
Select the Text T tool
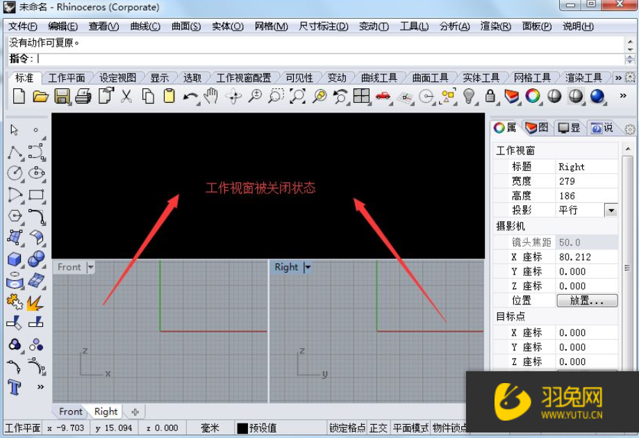[x=15, y=387]
